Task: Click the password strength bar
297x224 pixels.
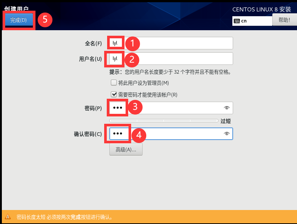Action: (x=164, y=121)
